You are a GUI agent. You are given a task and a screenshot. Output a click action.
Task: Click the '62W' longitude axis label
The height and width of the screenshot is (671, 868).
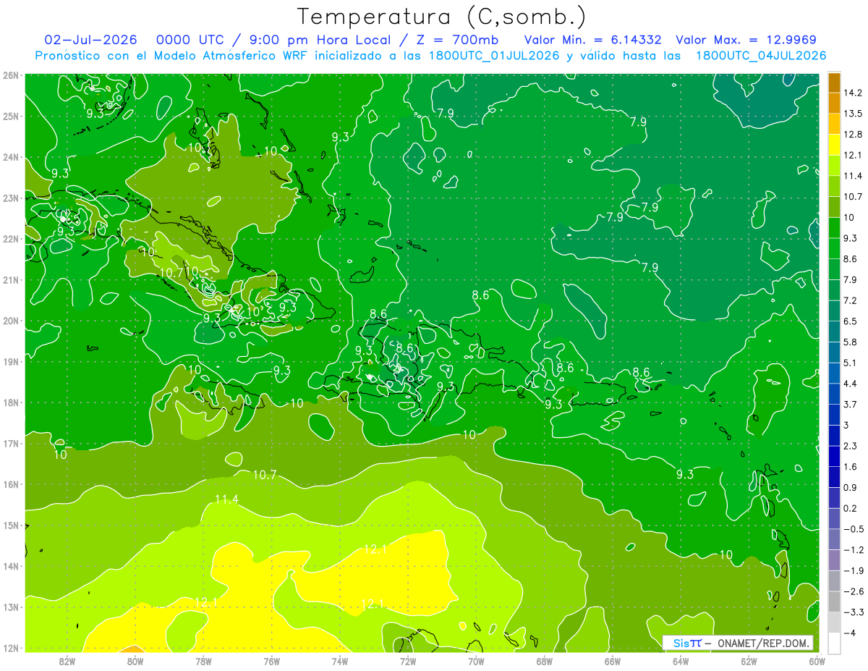coord(749,661)
